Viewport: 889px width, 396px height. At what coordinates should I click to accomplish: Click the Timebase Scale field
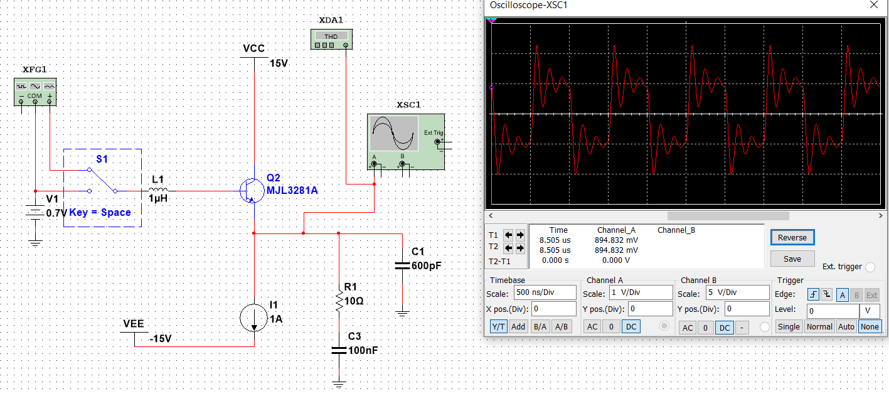545,292
